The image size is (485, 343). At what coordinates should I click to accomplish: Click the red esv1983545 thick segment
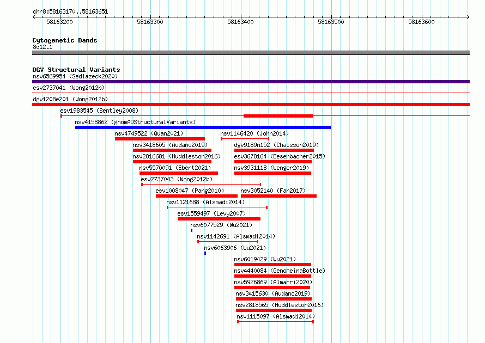coord(278,116)
